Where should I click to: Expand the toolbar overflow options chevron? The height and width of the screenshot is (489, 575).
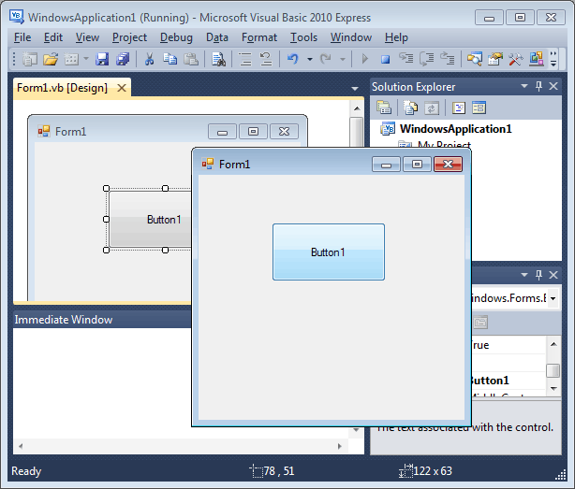click(553, 59)
